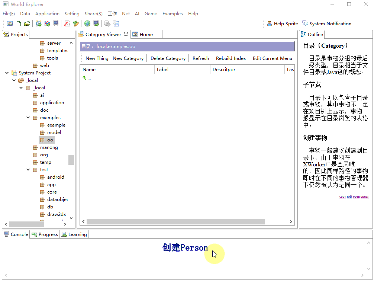Collapse the test tree node
The image size is (374, 281).
click(x=28, y=170)
